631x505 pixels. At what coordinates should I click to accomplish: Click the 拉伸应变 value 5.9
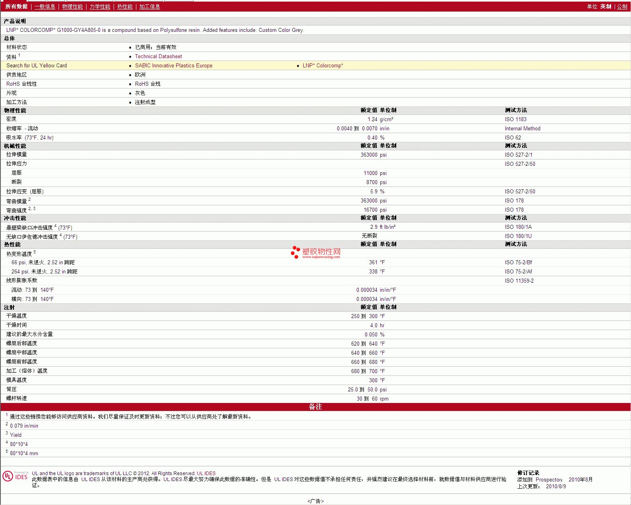coord(374,192)
